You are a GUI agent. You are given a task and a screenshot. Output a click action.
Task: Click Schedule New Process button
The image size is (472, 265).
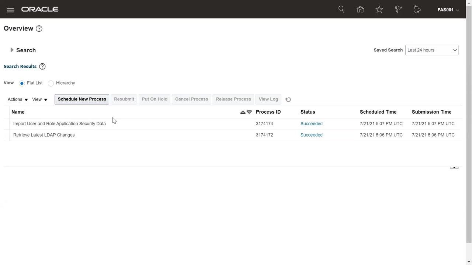click(82, 99)
